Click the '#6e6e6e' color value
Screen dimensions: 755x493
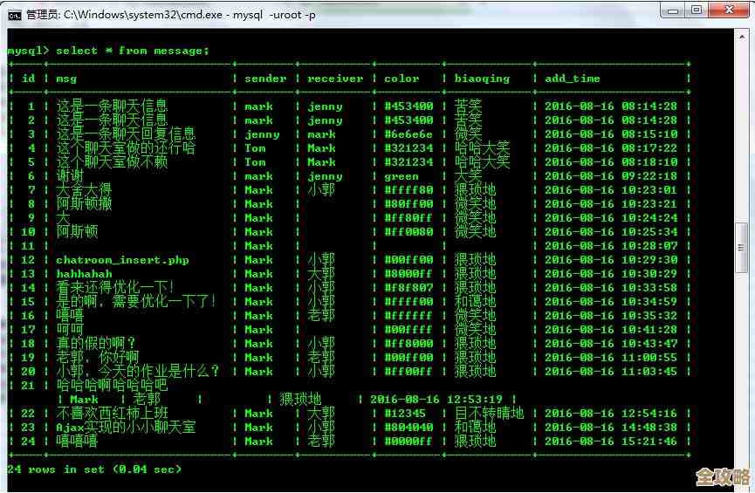pos(408,134)
